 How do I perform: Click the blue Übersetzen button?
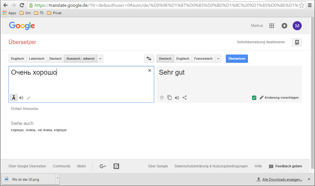[x=237, y=59]
